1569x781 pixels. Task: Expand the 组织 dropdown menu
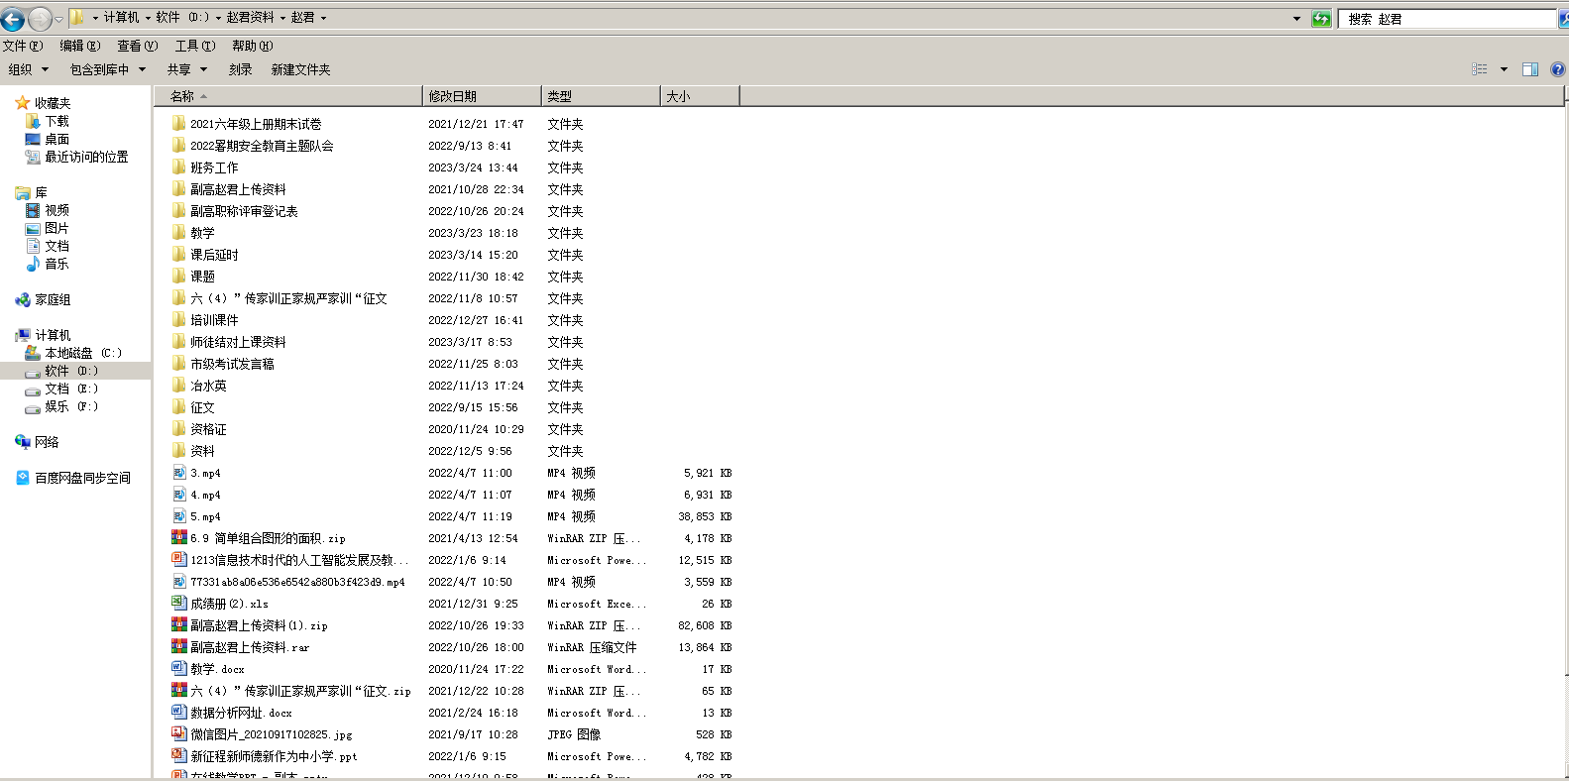pos(28,69)
